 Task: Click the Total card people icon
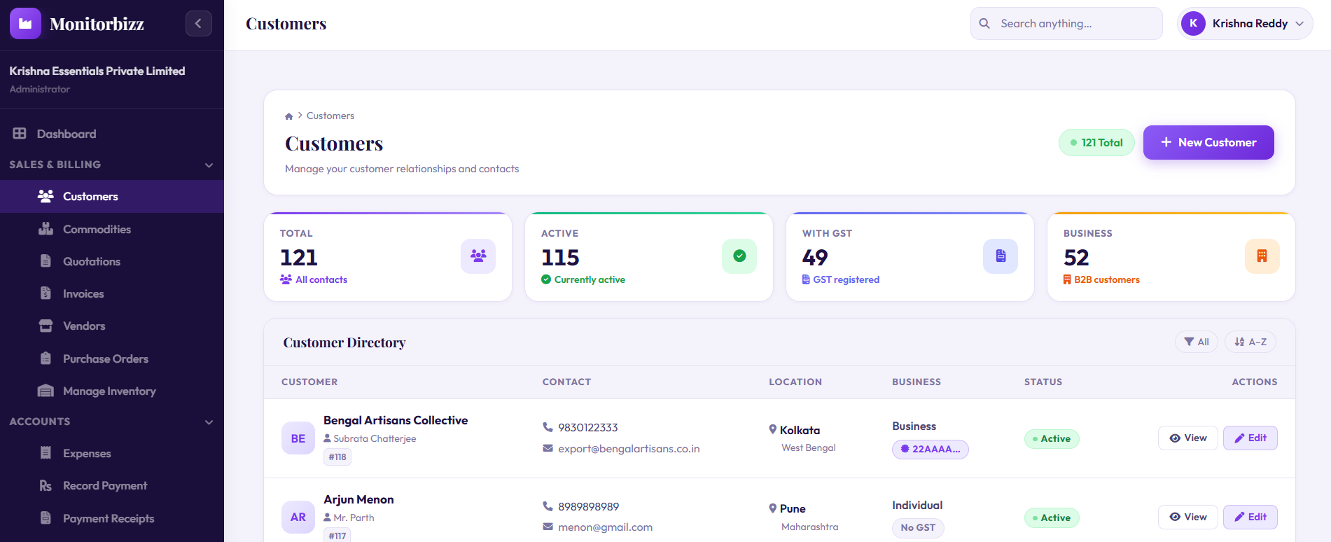(478, 256)
